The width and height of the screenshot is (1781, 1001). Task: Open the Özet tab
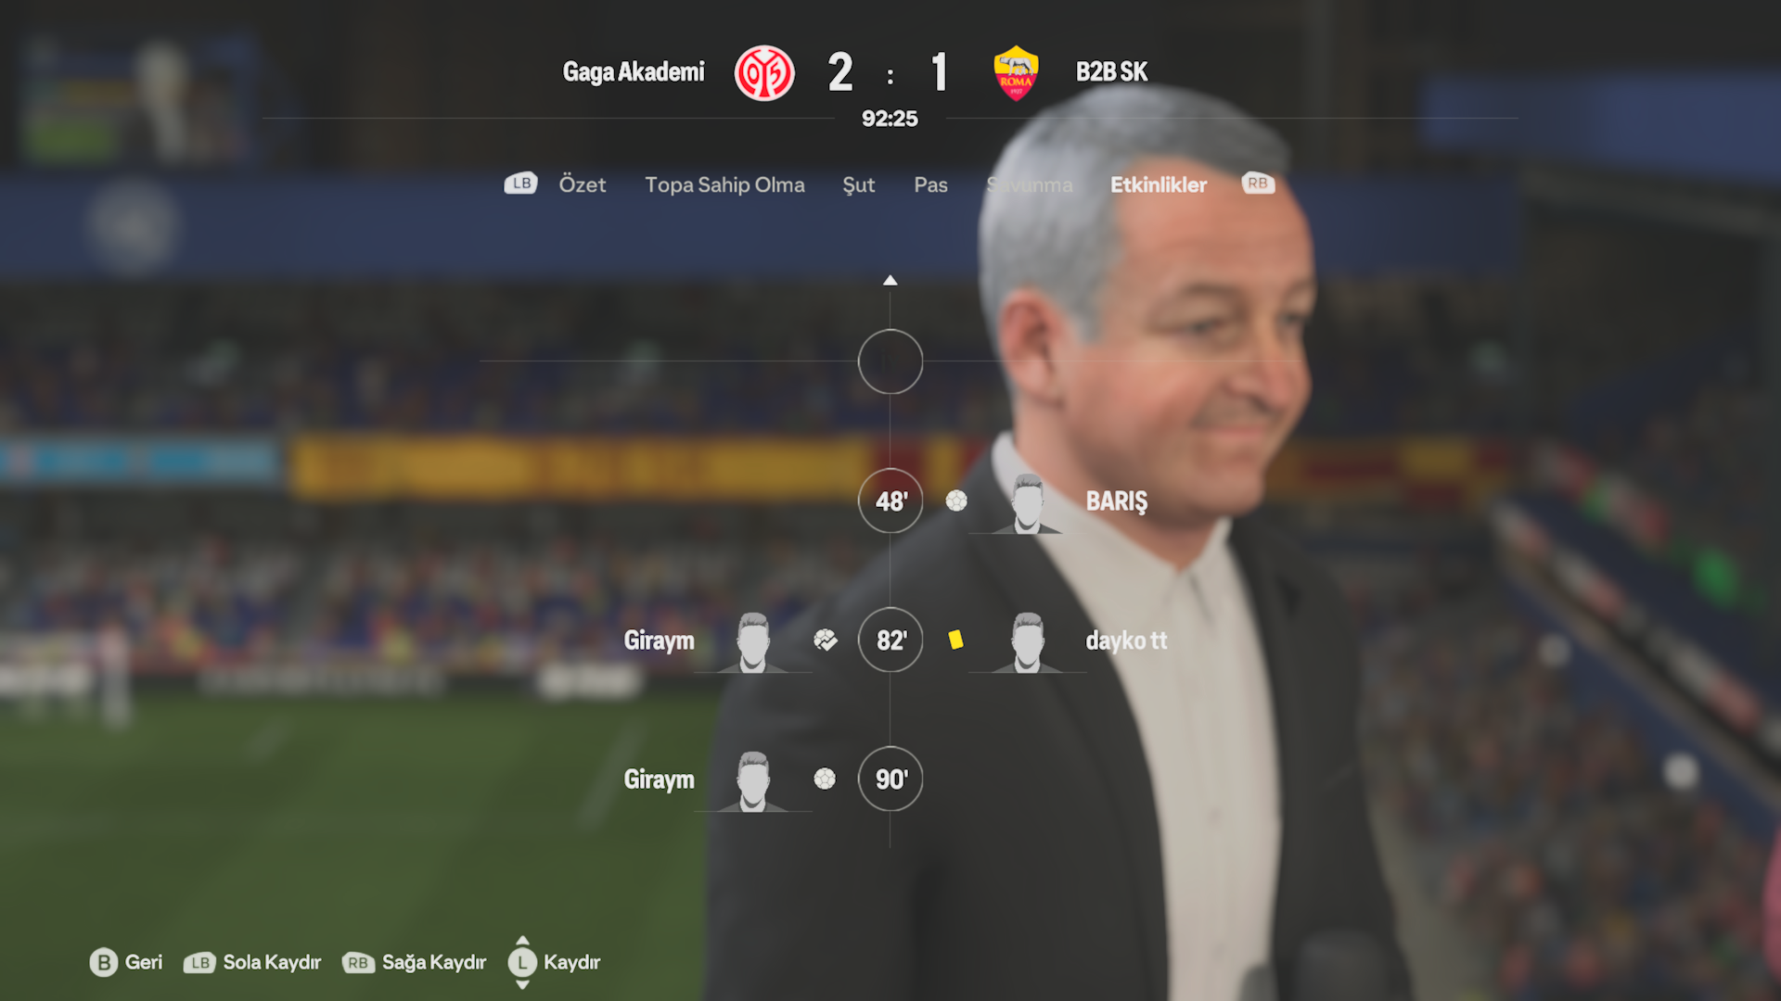tap(583, 184)
